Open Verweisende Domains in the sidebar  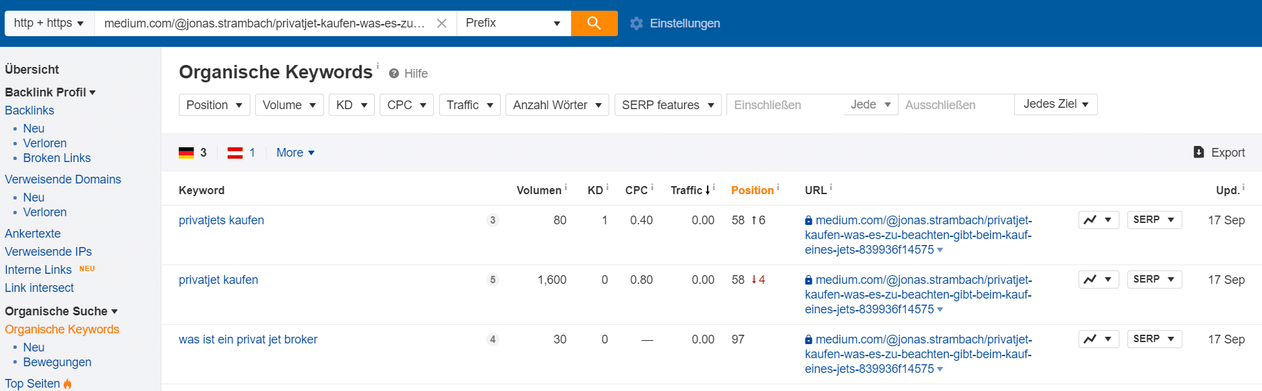(x=63, y=179)
